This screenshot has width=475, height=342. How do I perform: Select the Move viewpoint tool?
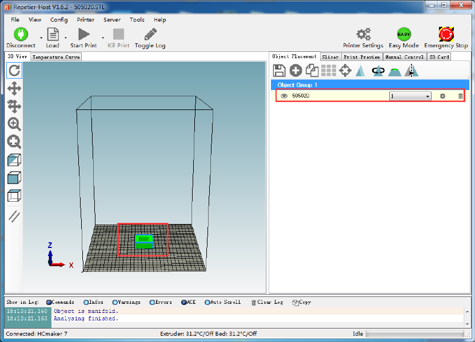[14, 89]
